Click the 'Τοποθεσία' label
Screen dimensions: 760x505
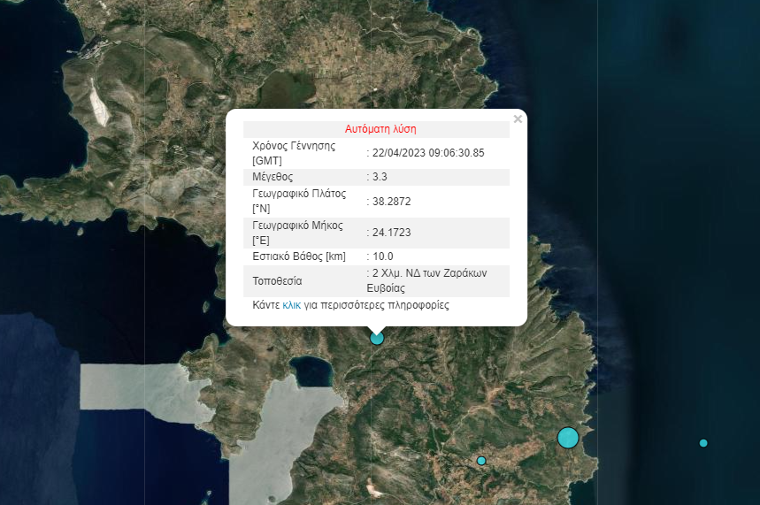tap(277, 281)
